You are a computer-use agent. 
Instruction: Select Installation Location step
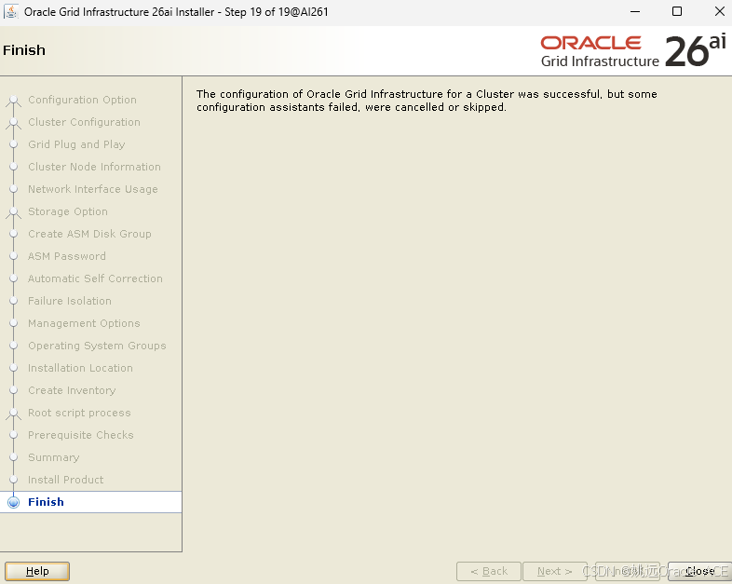pyautogui.click(x=80, y=368)
